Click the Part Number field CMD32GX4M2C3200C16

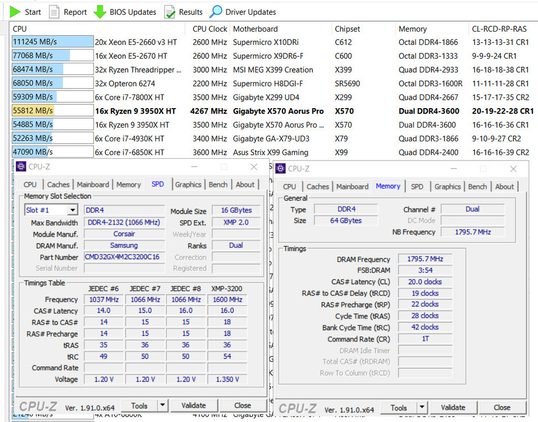click(x=124, y=257)
